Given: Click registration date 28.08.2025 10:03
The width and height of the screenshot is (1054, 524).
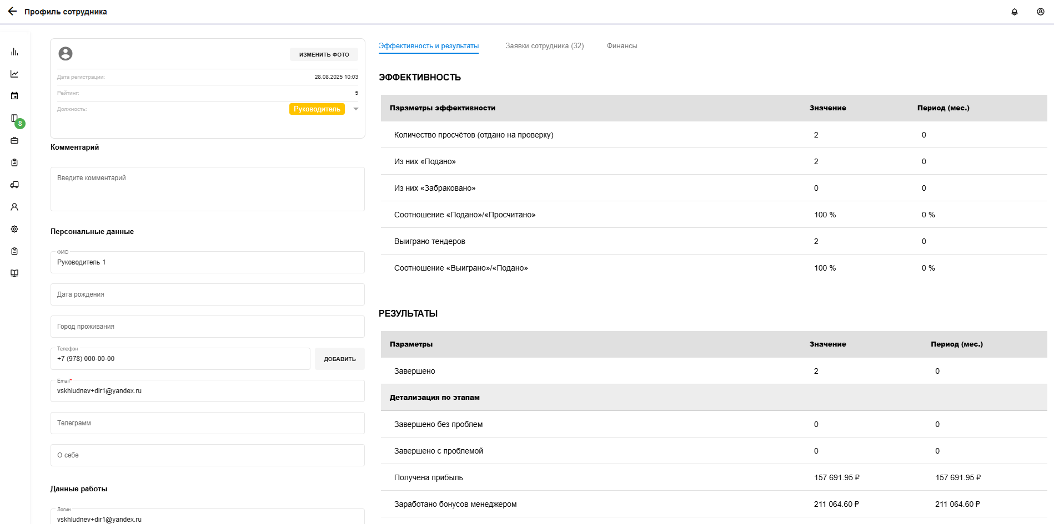Looking at the screenshot, I should click(336, 77).
